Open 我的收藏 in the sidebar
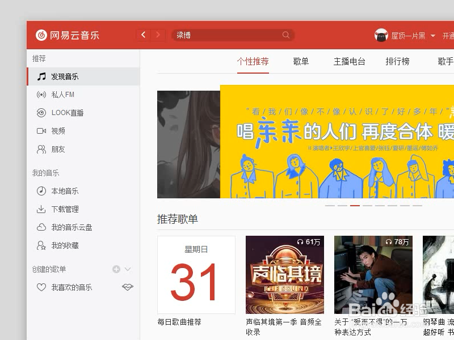This screenshot has height=340, width=454. [x=83, y=245]
